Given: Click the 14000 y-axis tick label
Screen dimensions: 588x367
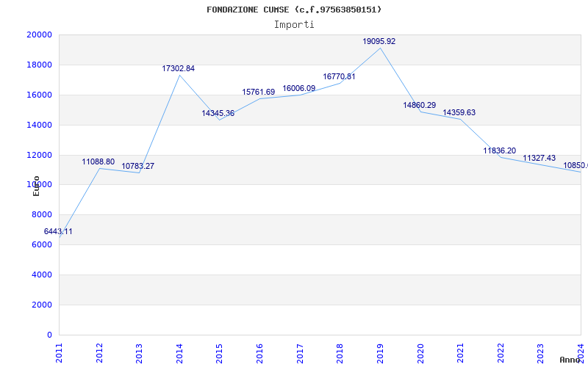Looking at the screenshot, I should click(39, 125).
